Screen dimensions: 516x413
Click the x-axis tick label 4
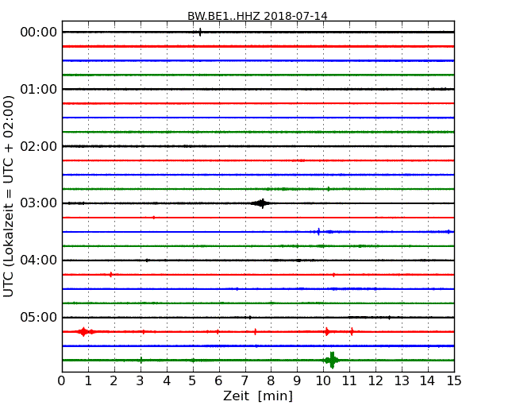tap(167, 380)
